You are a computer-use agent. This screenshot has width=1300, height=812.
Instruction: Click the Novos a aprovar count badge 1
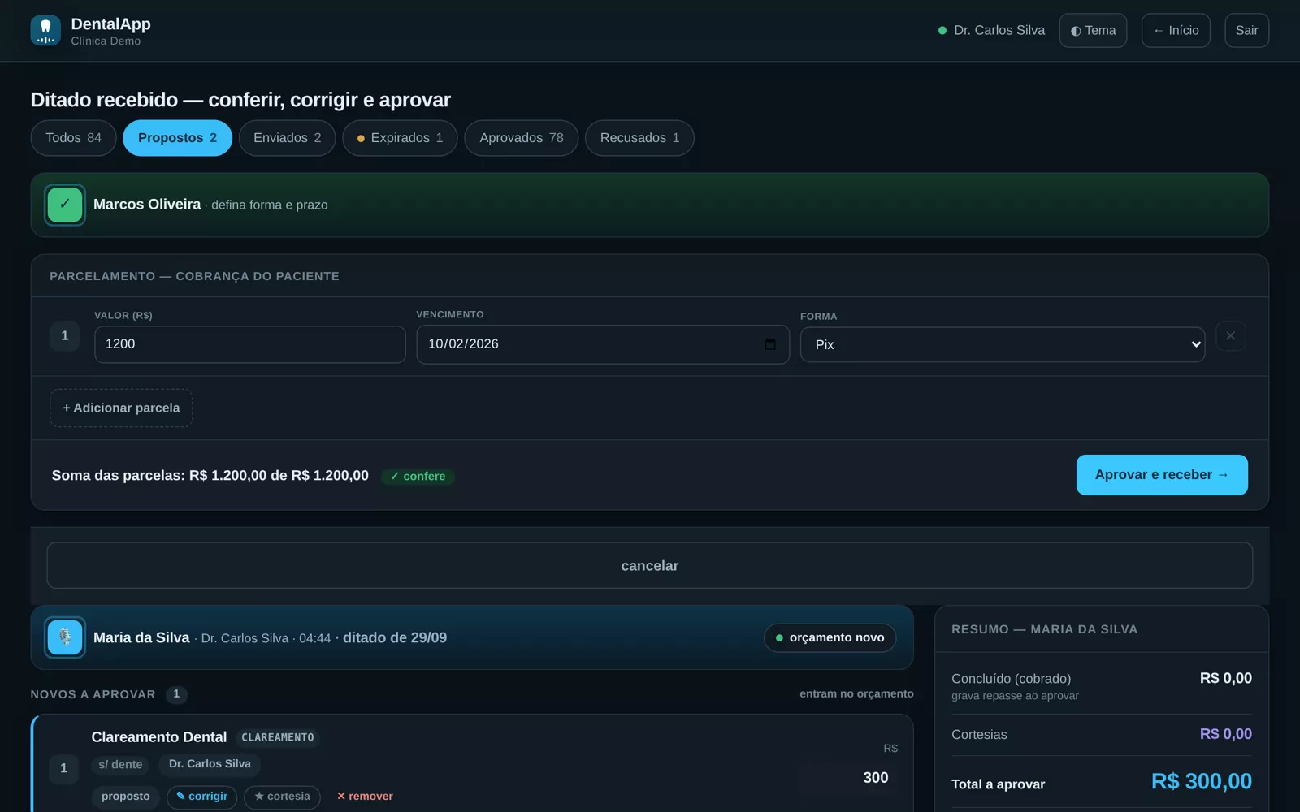pos(176,694)
